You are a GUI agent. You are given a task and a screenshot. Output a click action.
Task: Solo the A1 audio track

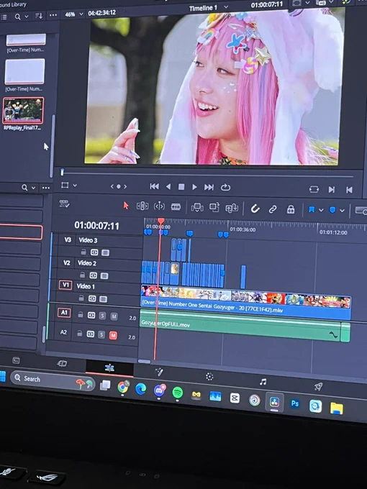102,316
